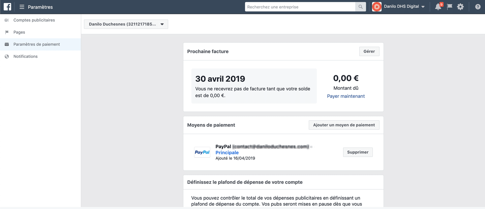Open the hamburger menu beside Paramètres
Screen dimensions: 485x209
22,7
